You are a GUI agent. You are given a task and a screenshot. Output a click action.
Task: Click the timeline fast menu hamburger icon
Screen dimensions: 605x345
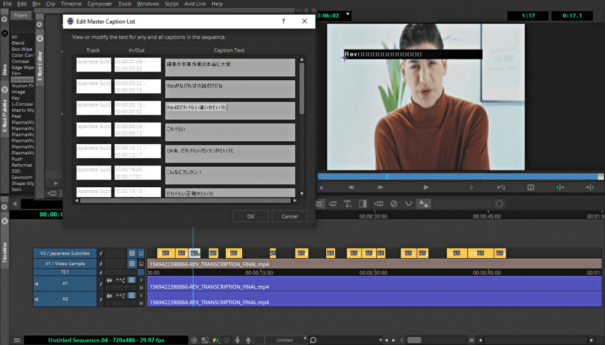click(17, 340)
